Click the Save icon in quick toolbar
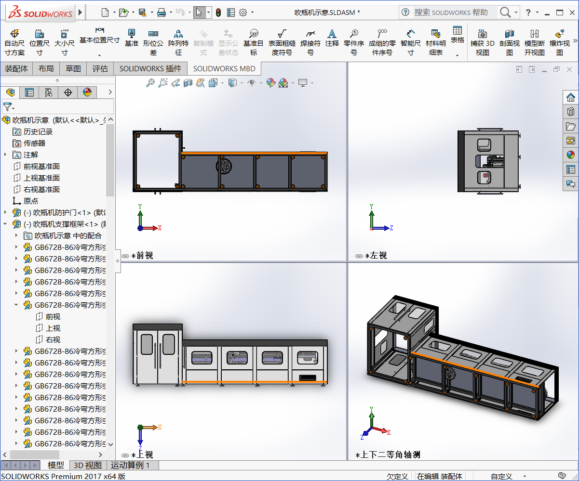The height and width of the screenshot is (481, 579). pyautogui.click(x=142, y=13)
